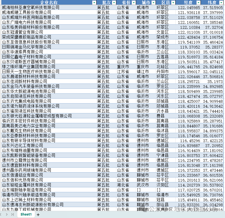Click the 临沭县 district cell
The height and width of the screenshot is (218, 225).
[165, 131]
